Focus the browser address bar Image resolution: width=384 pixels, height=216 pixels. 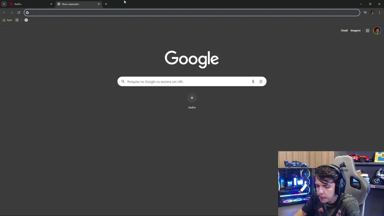tap(192, 13)
